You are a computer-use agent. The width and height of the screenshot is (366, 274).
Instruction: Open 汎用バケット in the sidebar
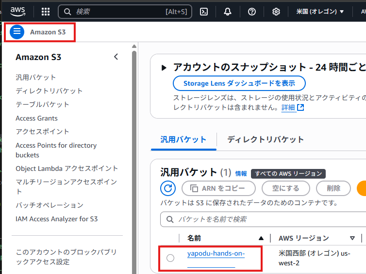pos(36,77)
